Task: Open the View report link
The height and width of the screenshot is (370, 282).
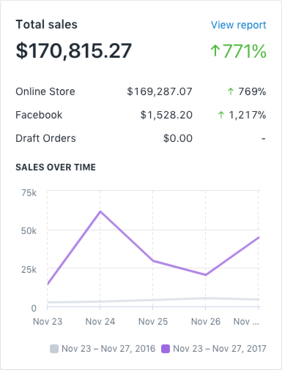Action: point(238,25)
